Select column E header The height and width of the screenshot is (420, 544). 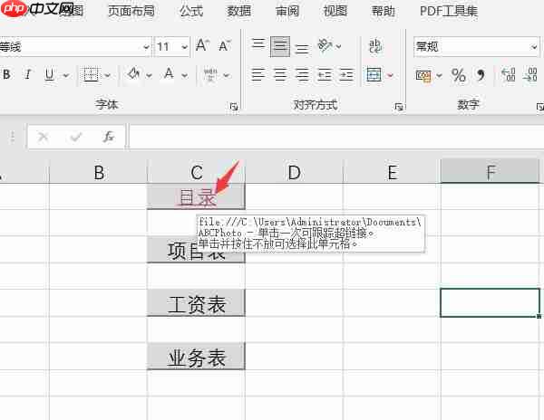(392, 172)
